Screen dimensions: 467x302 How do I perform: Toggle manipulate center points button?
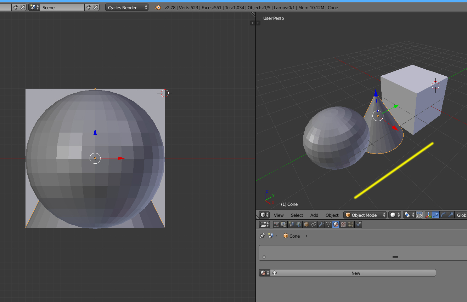pos(419,215)
